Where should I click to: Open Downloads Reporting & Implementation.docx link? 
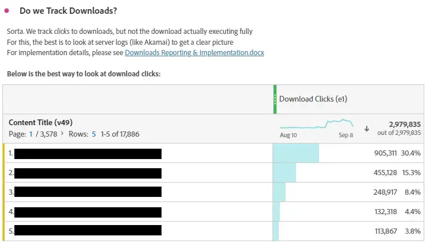pos(194,53)
